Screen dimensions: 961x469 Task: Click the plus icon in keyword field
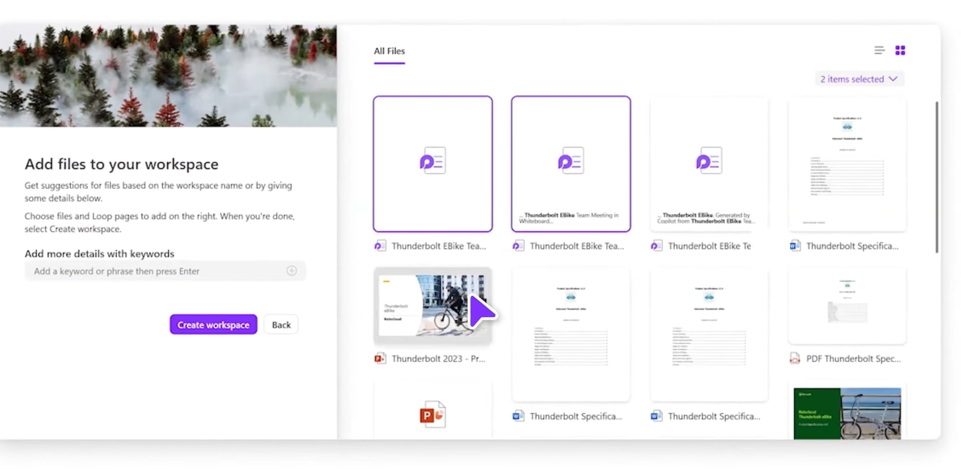click(291, 271)
